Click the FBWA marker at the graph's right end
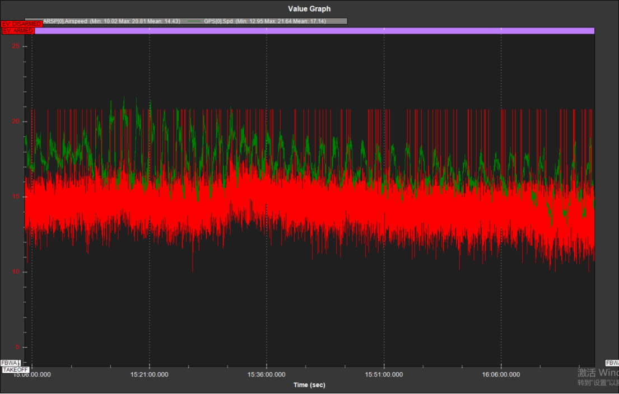This screenshot has width=619, height=394. coord(612,363)
